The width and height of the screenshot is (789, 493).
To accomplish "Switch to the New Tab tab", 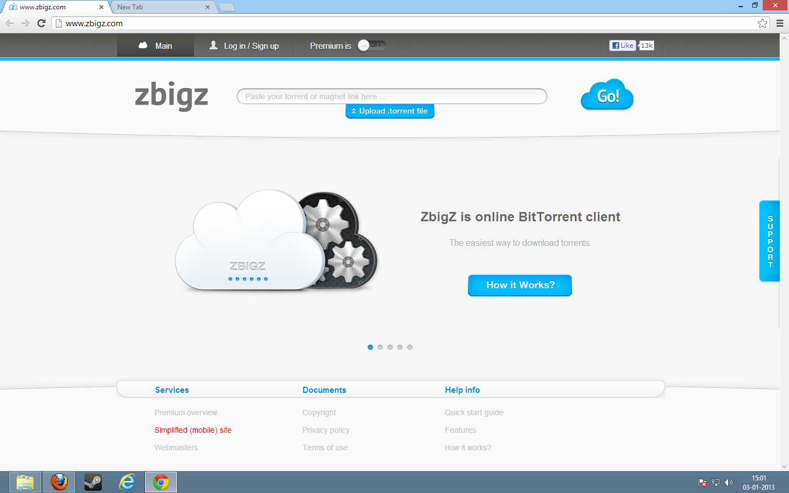I will [x=163, y=7].
